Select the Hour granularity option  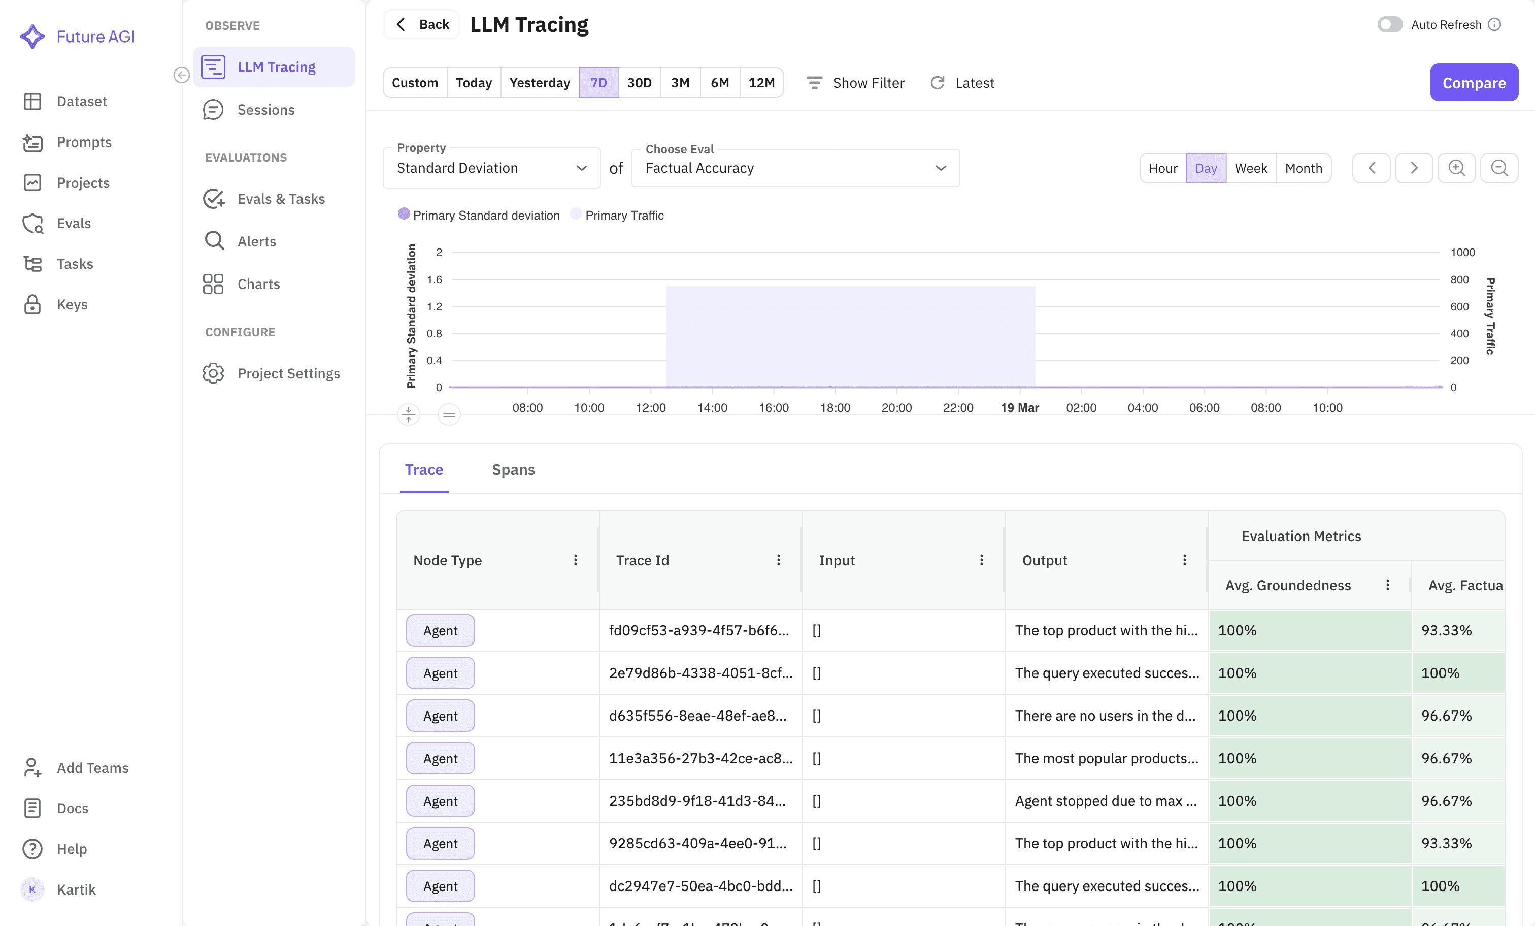click(1162, 167)
